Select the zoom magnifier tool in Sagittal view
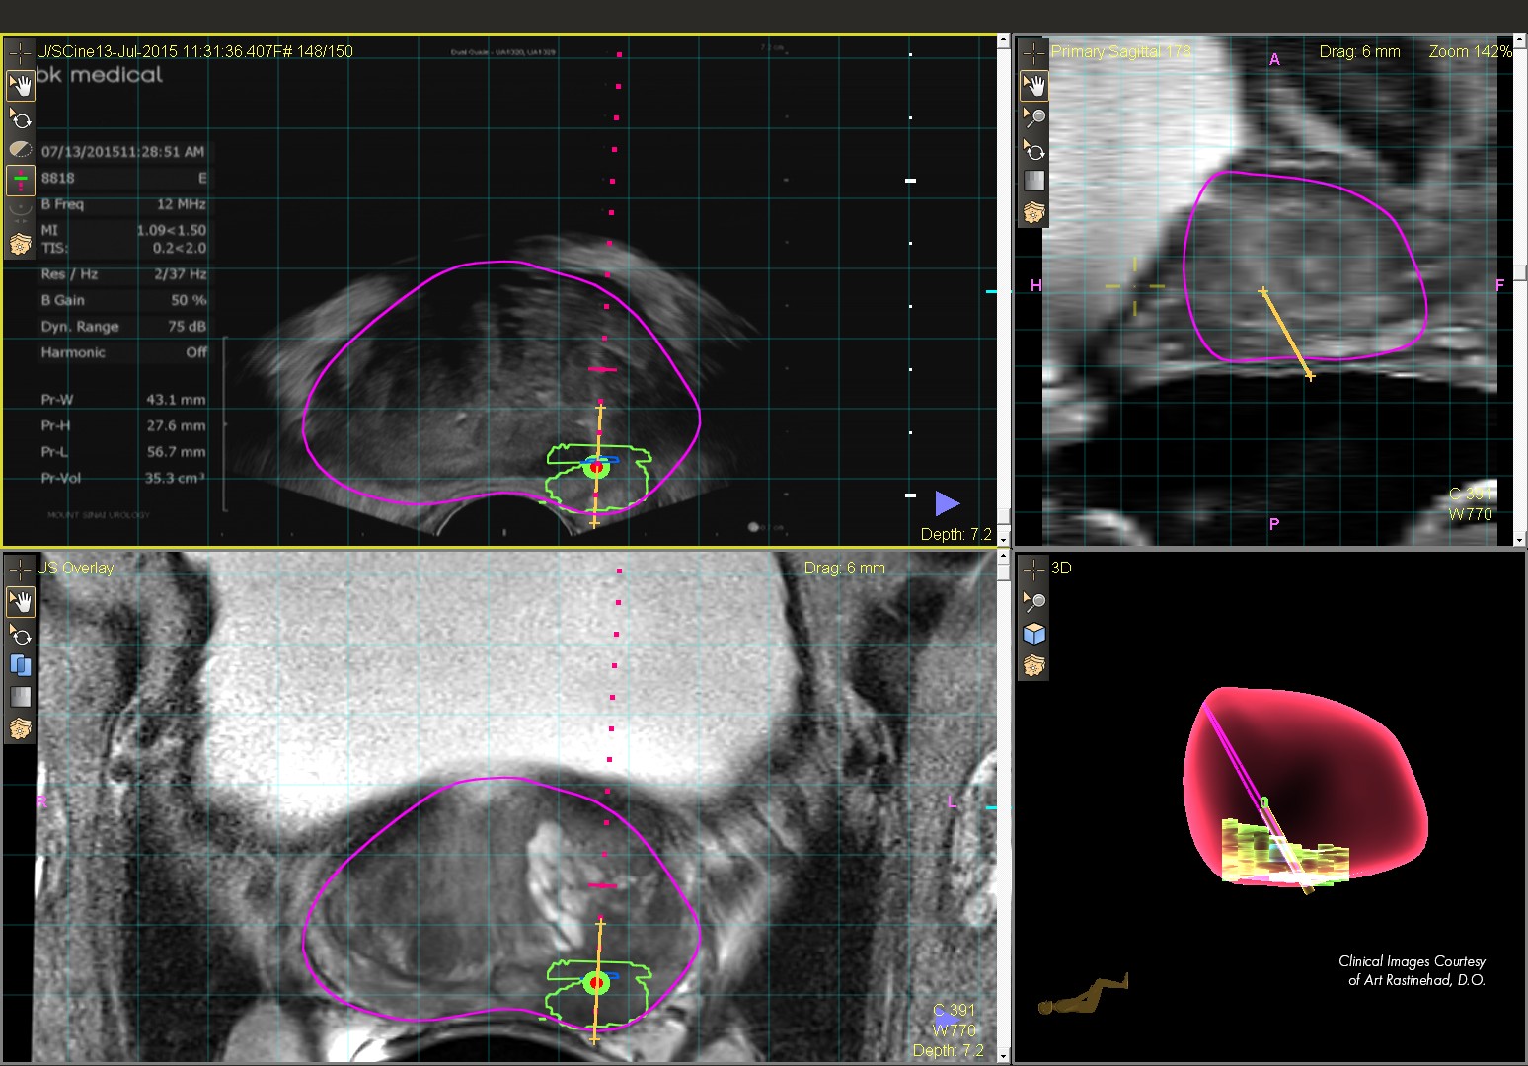Image resolution: width=1528 pixels, height=1066 pixels. click(x=1033, y=118)
